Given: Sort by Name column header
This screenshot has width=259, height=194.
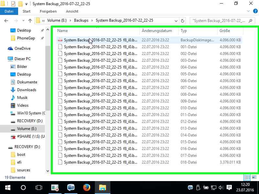Looking at the screenshot, I should (x=62, y=31).
